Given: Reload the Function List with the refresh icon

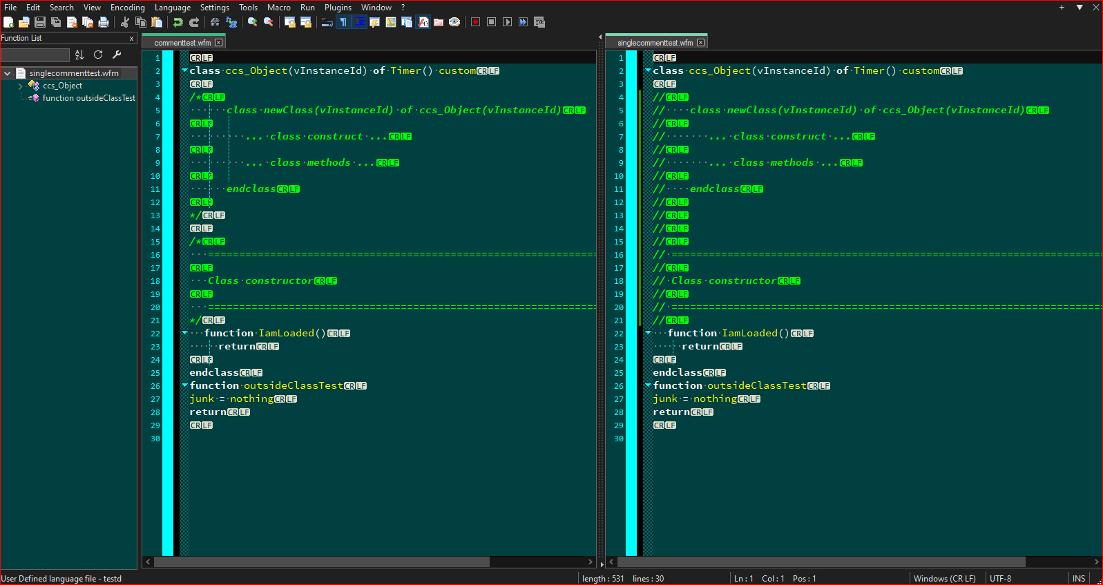Looking at the screenshot, I should click(x=98, y=55).
